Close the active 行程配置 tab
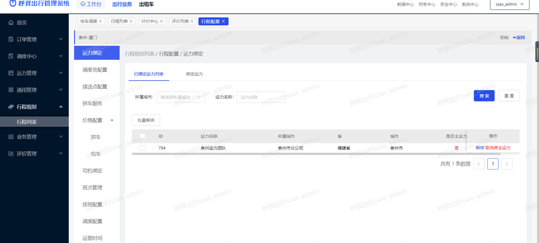This screenshot has width=539, height=243. [x=223, y=22]
